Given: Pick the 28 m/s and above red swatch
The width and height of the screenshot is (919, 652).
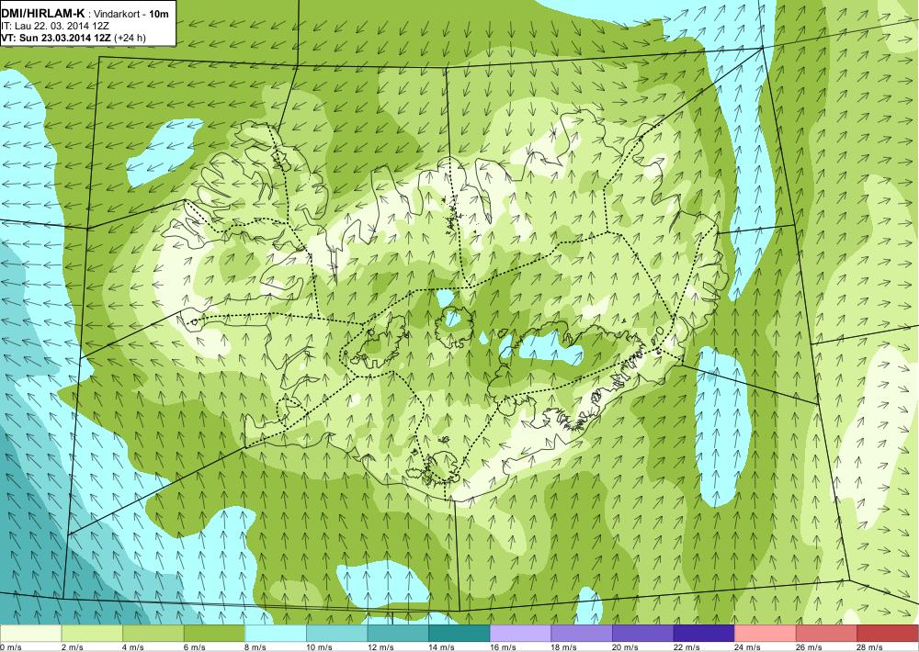Looking at the screenshot, I should tap(888, 634).
